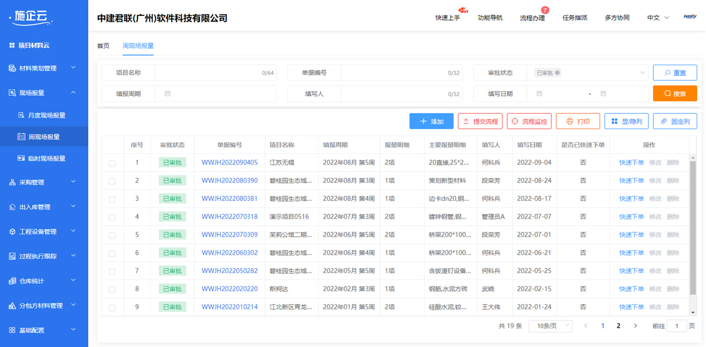
Task: Click the 出入库管理 sidebar icon
Action: tap(12, 207)
